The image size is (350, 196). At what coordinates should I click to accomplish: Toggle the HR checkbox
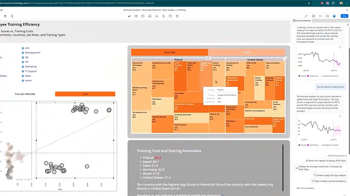point(23,62)
